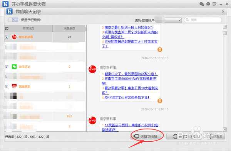Open link 14笔钱从天而降
Image resolution: width=231 pixels, height=151 pixels.
pyautogui.click(x=130, y=127)
